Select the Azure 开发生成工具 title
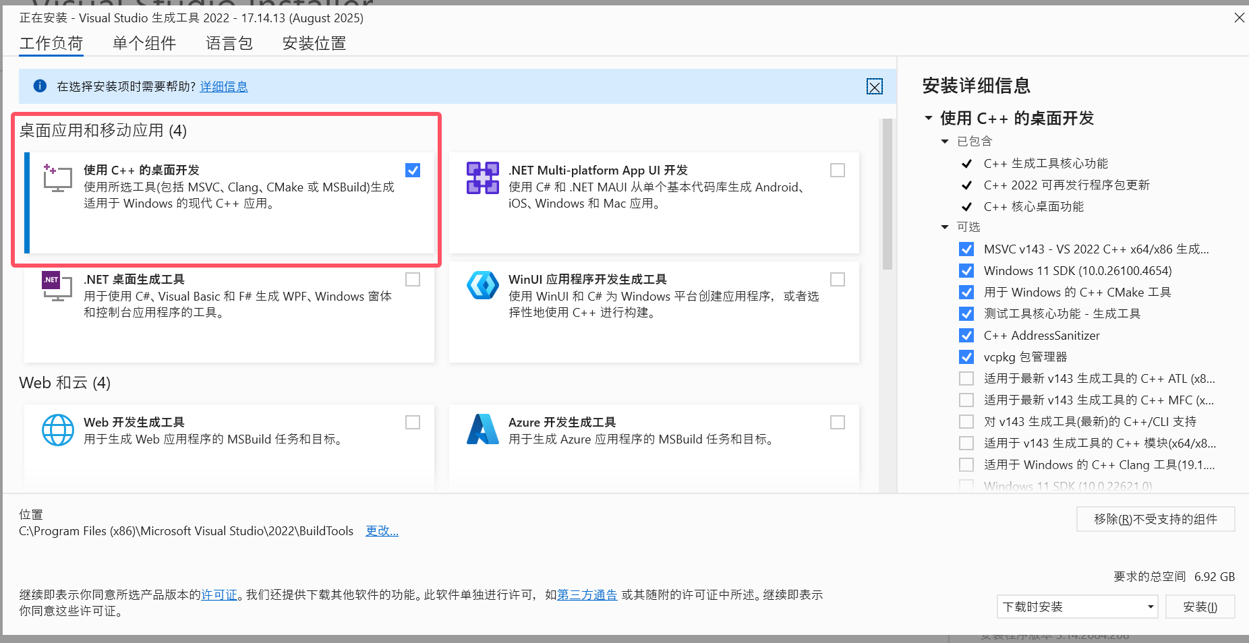 click(562, 423)
